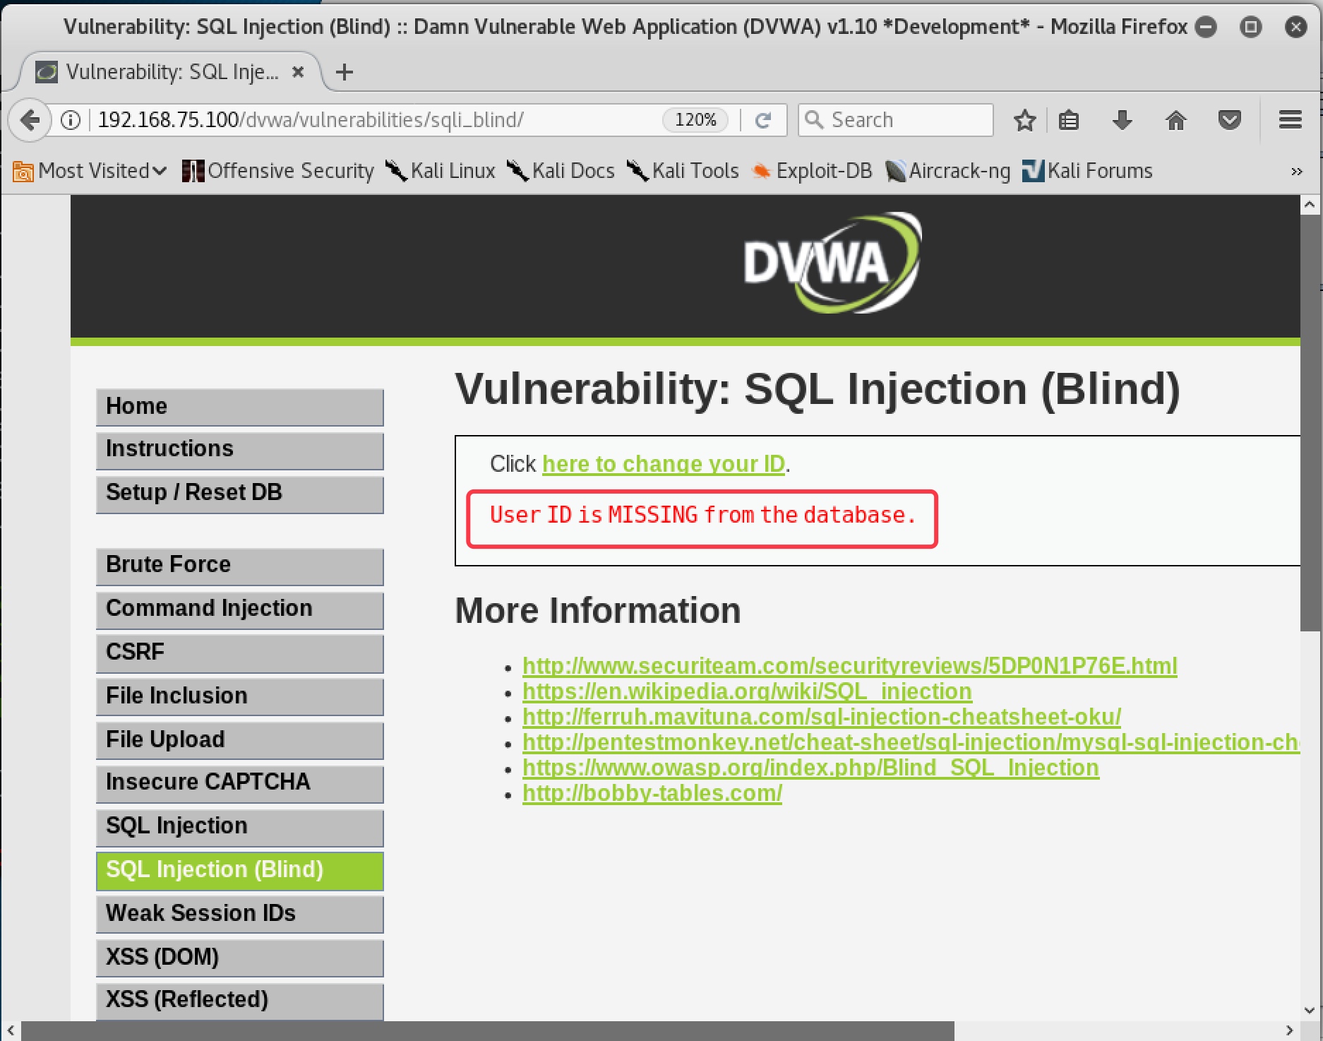Image resolution: width=1323 pixels, height=1041 pixels.
Task: Open the downloads arrow icon
Action: pyautogui.click(x=1122, y=120)
